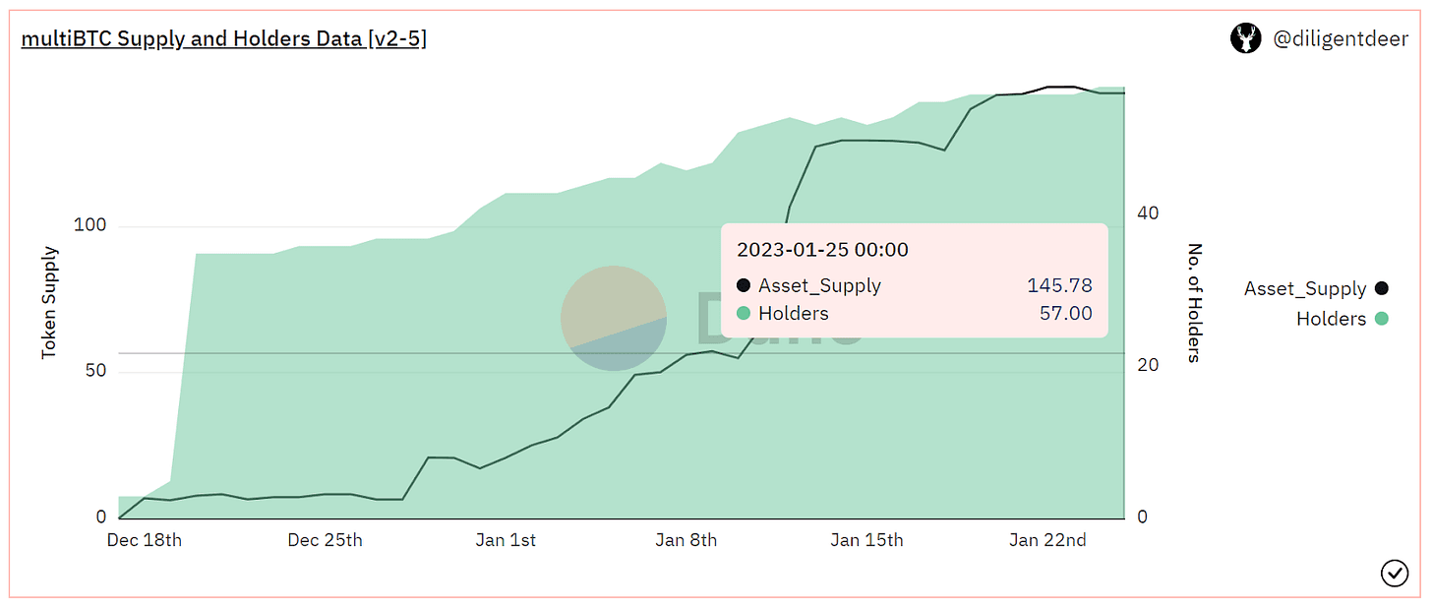Click the black Asset_Supply tooltip dot
The image size is (1432, 609).
click(744, 286)
